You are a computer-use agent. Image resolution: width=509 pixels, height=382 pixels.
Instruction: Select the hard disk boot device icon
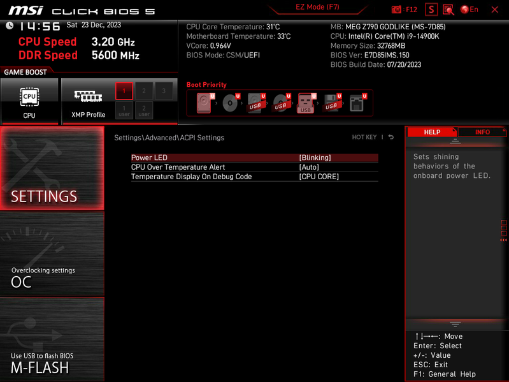[204, 103]
